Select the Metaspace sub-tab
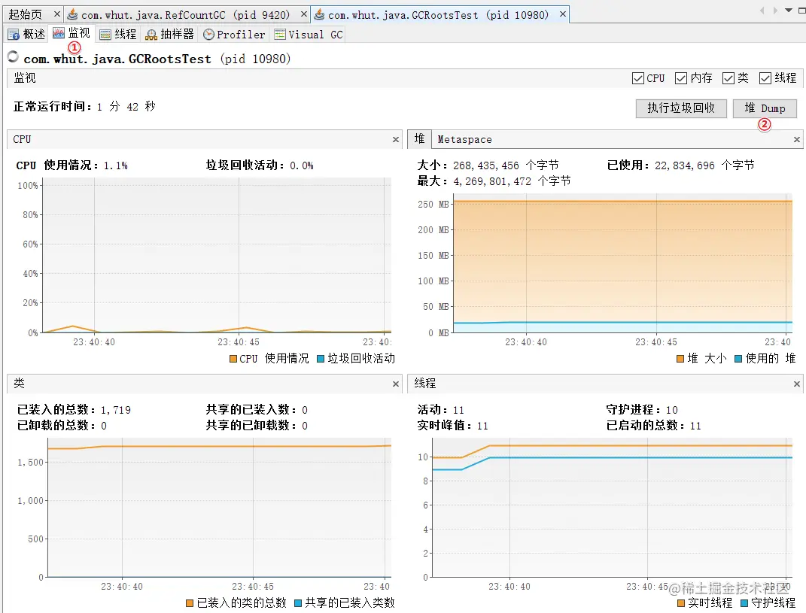 click(x=464, y=139)
